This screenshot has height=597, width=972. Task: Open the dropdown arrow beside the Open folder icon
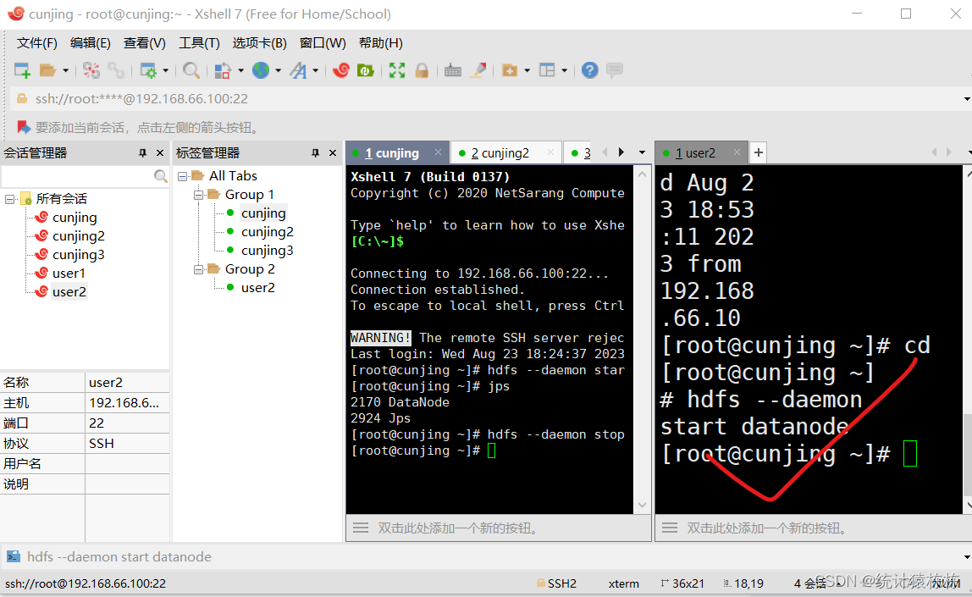pos(65,70)
